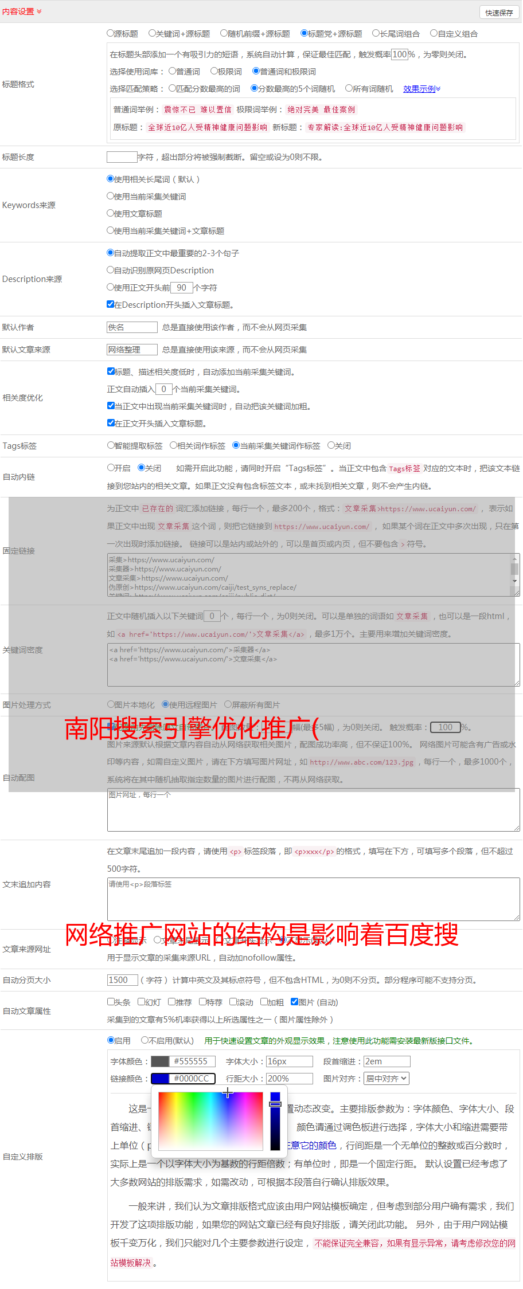This screenshot has height=1289, width=523.
Task: Select 启用 for 自定义排版
Action: pos(111,1040)
